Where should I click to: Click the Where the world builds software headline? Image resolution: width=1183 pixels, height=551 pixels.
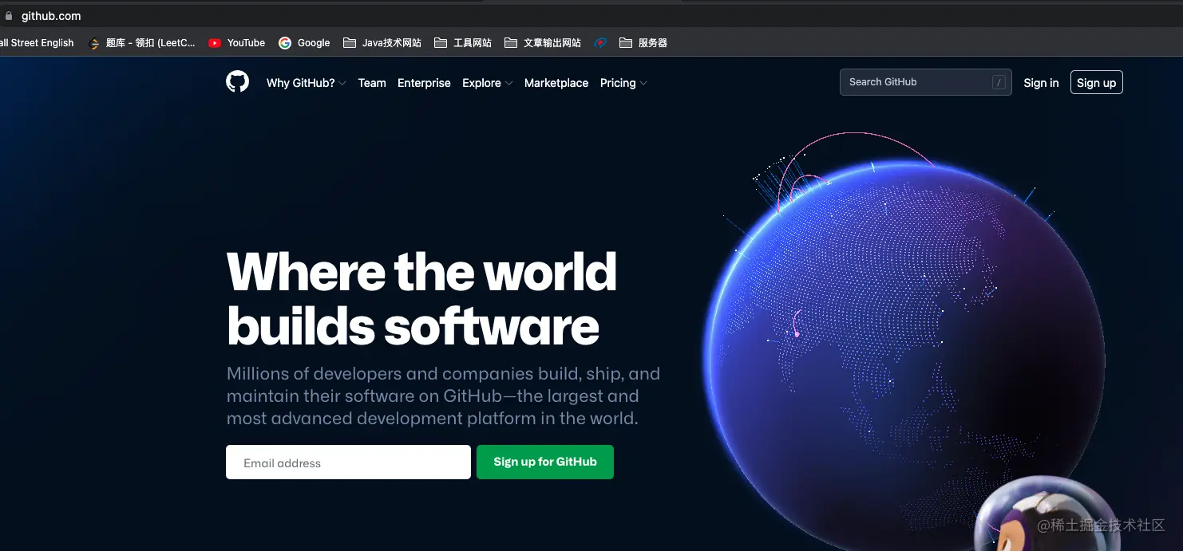pos(421,298)
